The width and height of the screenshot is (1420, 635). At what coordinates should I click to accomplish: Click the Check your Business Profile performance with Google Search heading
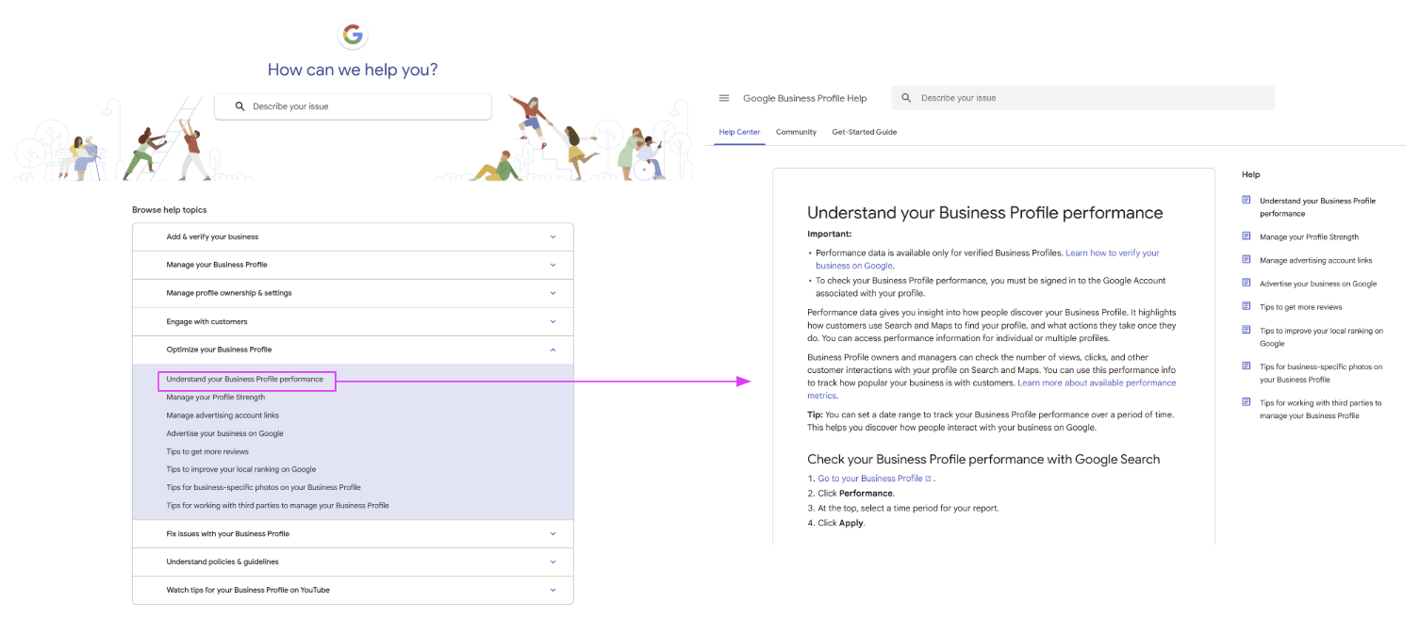(983, 460)
